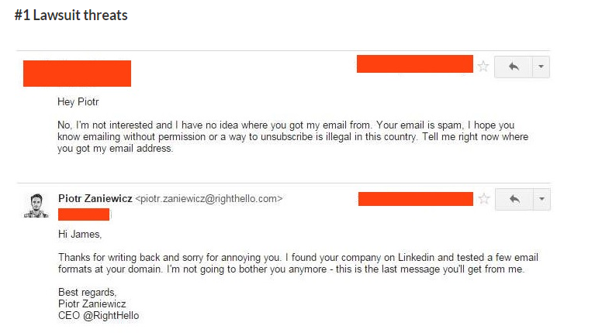This screenshot has height=336, width=602.
Task: Click the spam complaint message body
Action: click(x=293, y=137)
